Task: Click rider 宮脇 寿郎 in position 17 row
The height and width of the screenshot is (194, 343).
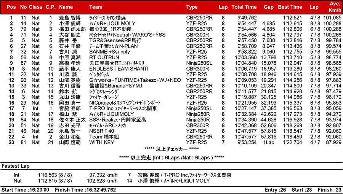Action: 70,109
